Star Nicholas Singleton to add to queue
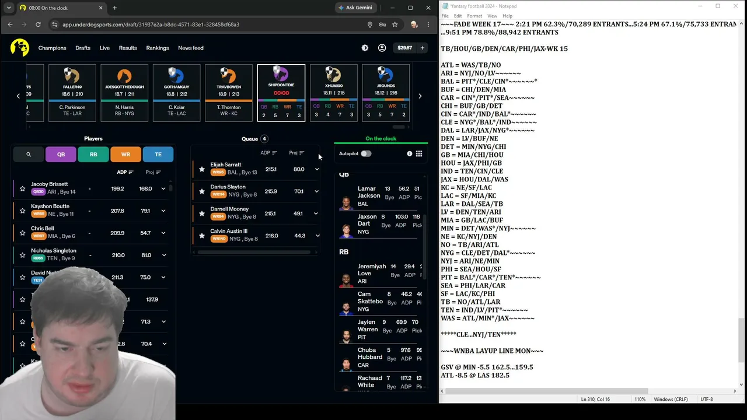The image size is (747, 420). 22,255
